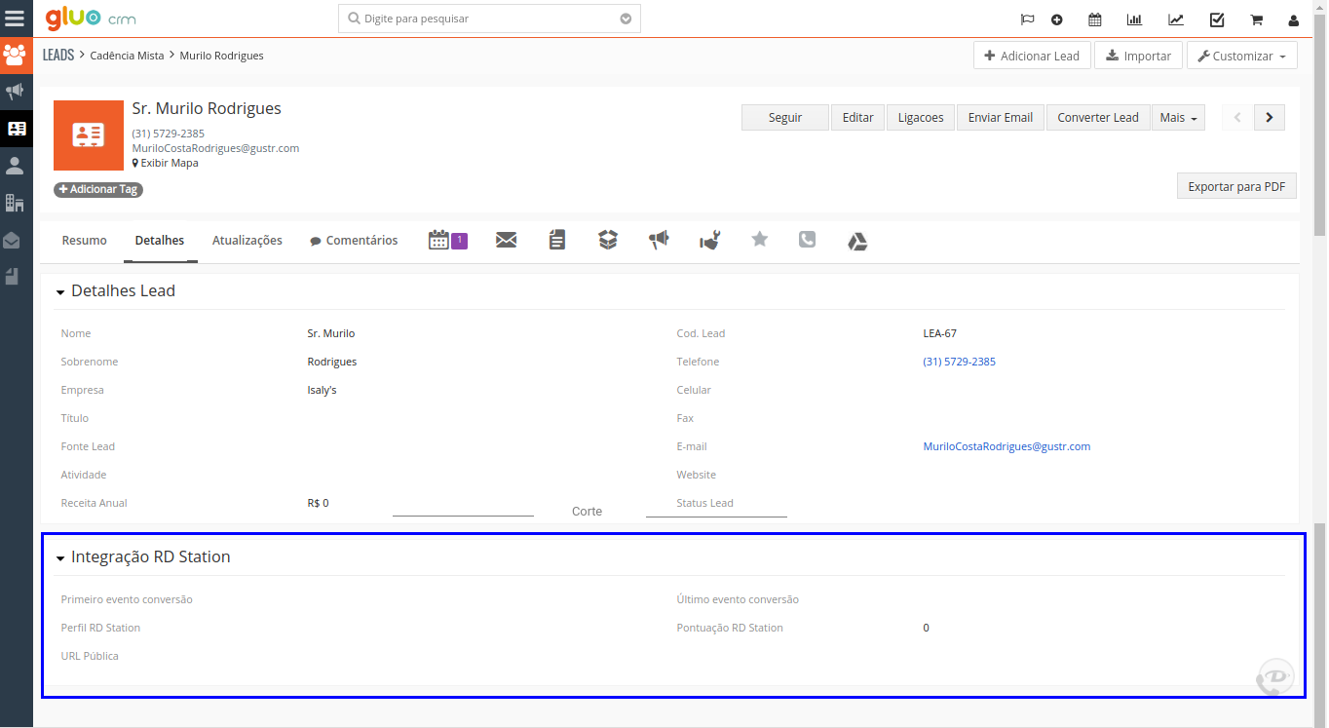Click the E-mail field value link

1006,446
